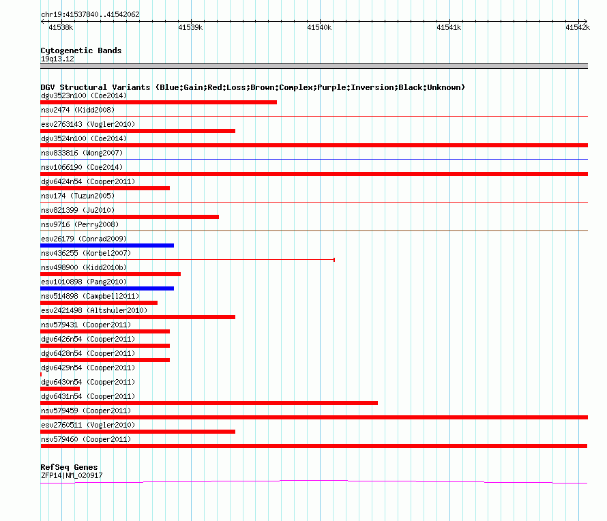
Task: Open nsv1066190 (Coe2014) variant label
Action: 82,167
